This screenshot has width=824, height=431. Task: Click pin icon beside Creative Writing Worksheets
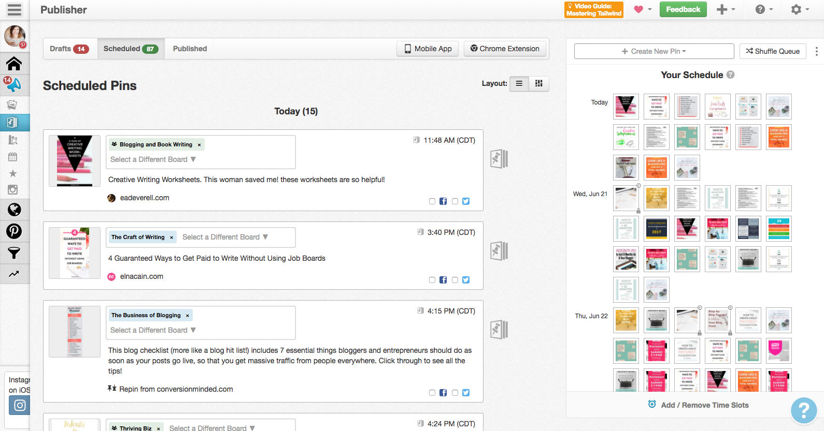pos(499,159)
